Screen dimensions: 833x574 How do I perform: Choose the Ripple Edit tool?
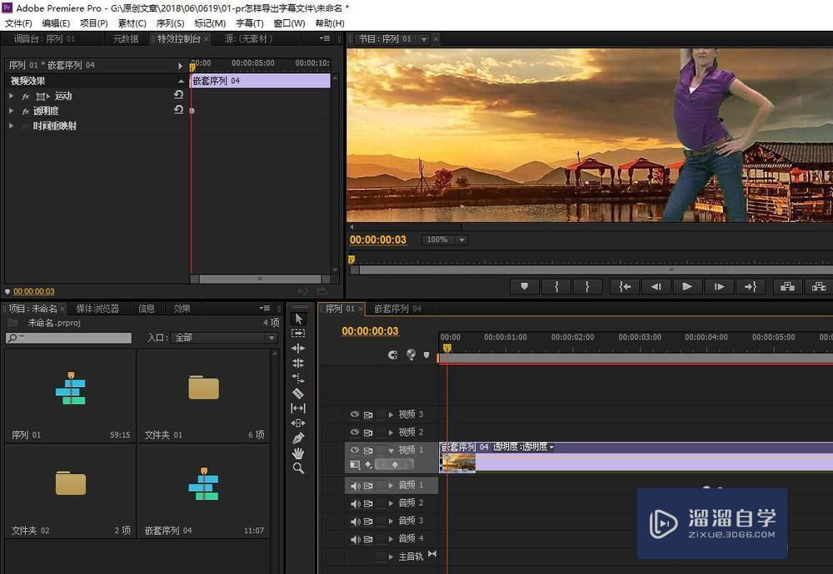(x=298, y=349)
